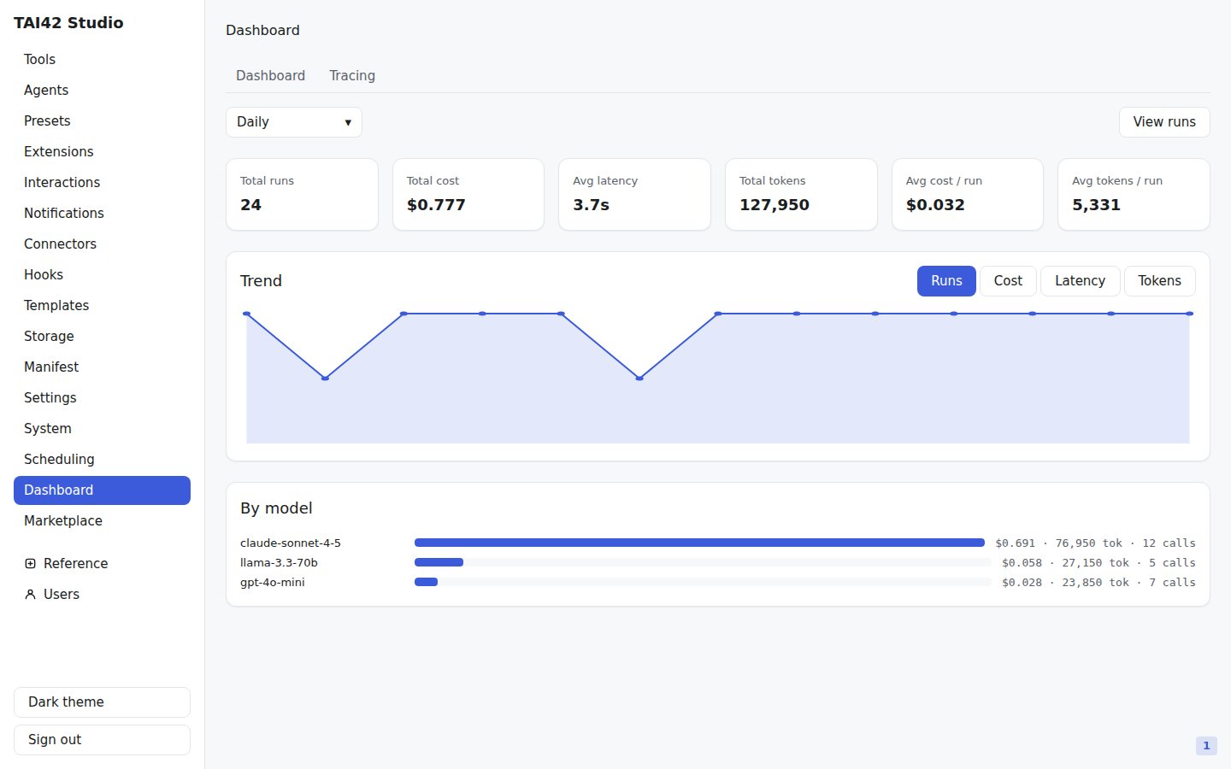Click the first dip point on trend chart
The height and width of the screenshot is (769, 1231).
(x=325, y=378)
